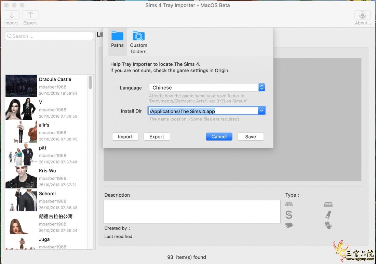
Task: Click the title "pitt"
Action: click(x=43, y=148)
